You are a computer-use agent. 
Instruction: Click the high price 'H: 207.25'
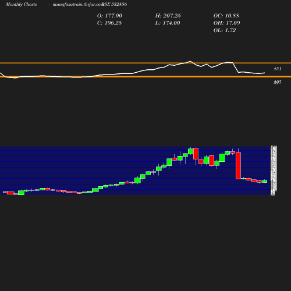(168, 16)
